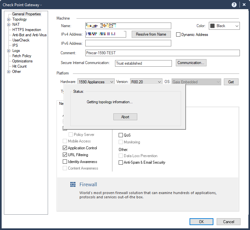Expand the Topology tree node
The image size is (250, 230).
tap(9, 20)
